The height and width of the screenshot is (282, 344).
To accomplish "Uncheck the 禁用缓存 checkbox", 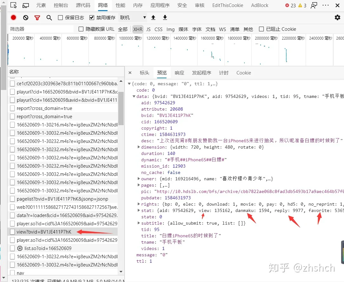I will (92, 17).
